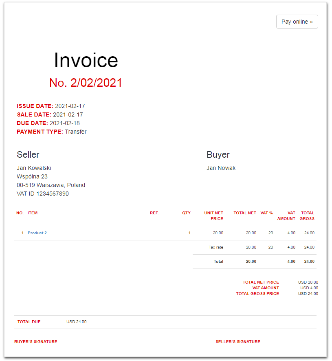332x361 pixels.
Task: Click the blue quantity "1" link
Action: [189, 233]
